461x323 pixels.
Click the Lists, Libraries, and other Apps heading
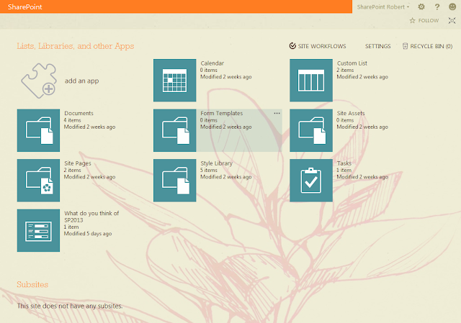[76, 46]
